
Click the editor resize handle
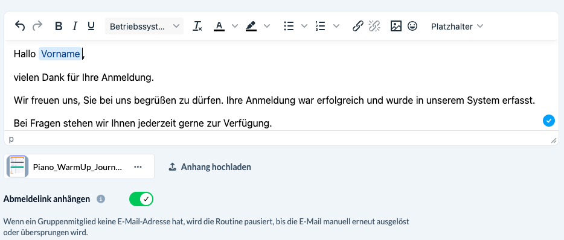tap(554, 141)
